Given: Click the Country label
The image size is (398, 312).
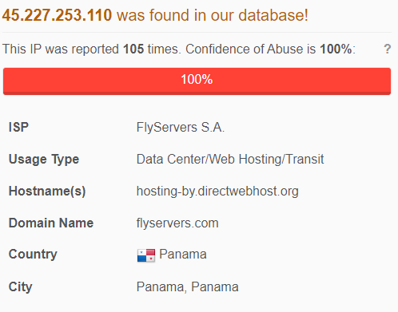Looking at the screenshot, I should [x=33, y=255].
